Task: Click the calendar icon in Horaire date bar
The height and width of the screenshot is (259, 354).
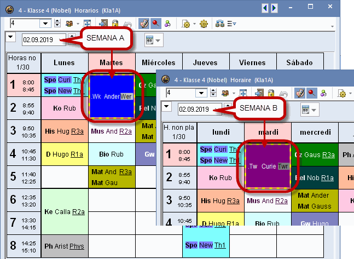Action: point(306,110)
